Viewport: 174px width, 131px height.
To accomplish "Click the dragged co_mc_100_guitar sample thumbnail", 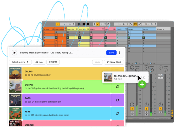I will tap(108, 77).
